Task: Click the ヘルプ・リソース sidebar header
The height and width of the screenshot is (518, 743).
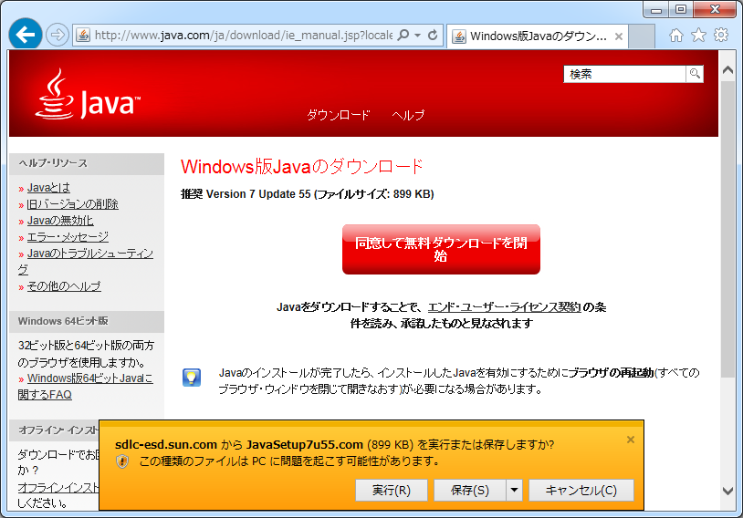Action: [x=87, y=164]
